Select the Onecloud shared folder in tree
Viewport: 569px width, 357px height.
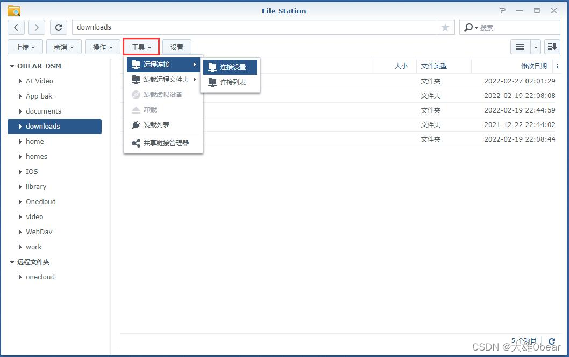pos(54,202)
